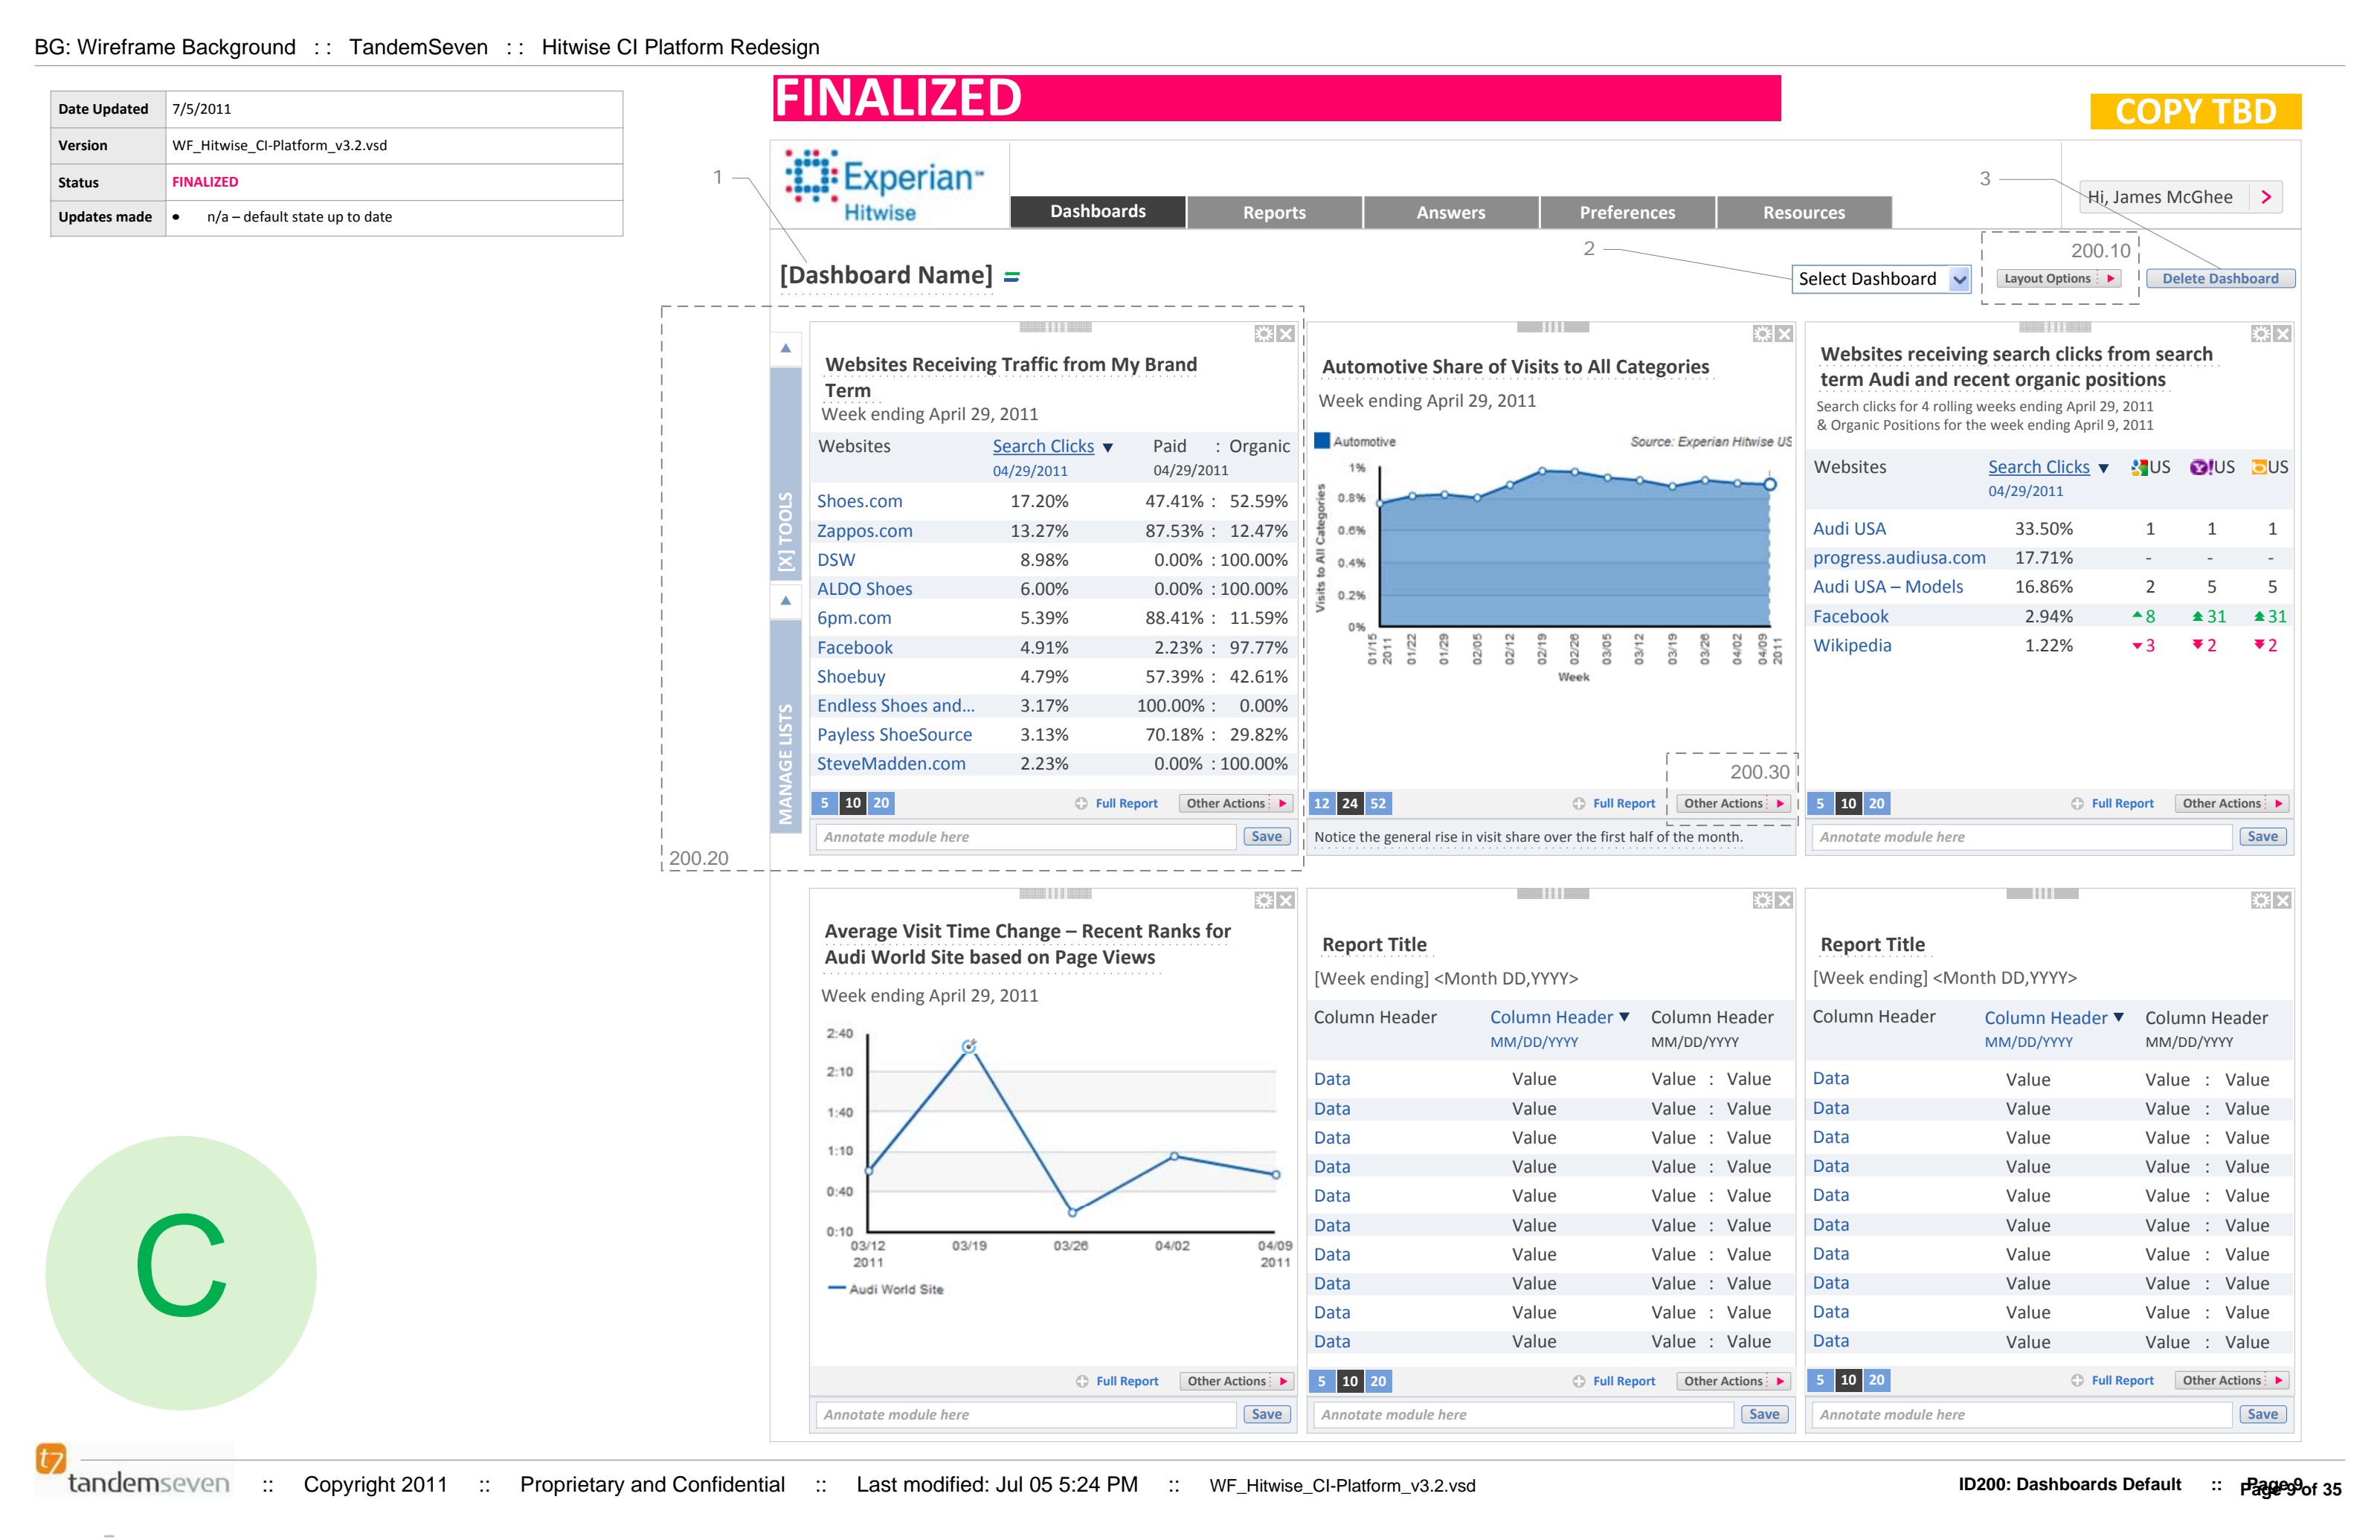Click the plus icon beside Full Report in Brand Term module
The height and width of the screenshot is (1540, 2380).
point(1082,804)
